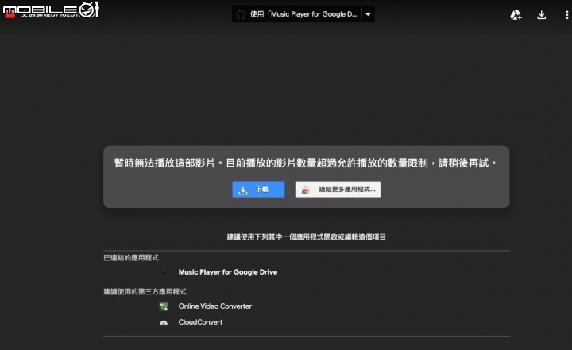Click 連結更多應用程式 connect more apps button
Screen dimensions: 572x350
tap(338, 189)
